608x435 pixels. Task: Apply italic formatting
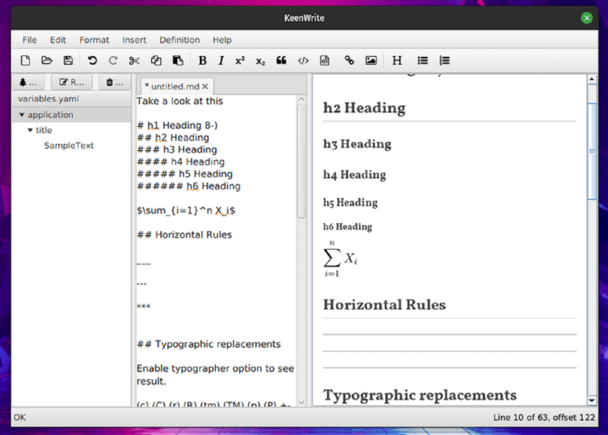click(x=220, y=60)
